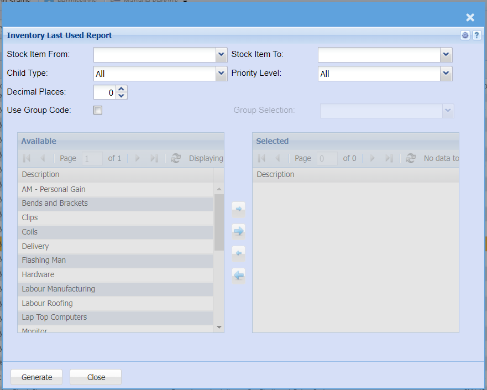Open the help question mark icon
The height and width of the screenshot is (390, 487).
tap(476, 35)
